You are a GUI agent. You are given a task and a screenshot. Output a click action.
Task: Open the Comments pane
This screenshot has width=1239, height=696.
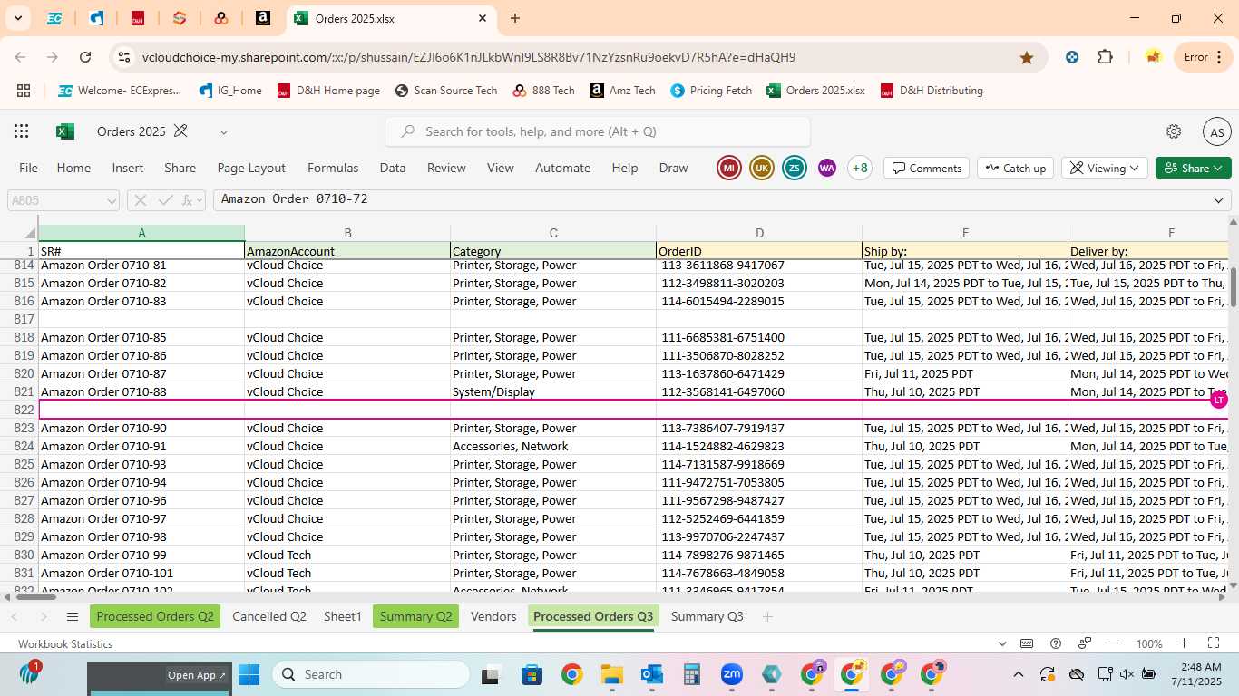[927, 168]
